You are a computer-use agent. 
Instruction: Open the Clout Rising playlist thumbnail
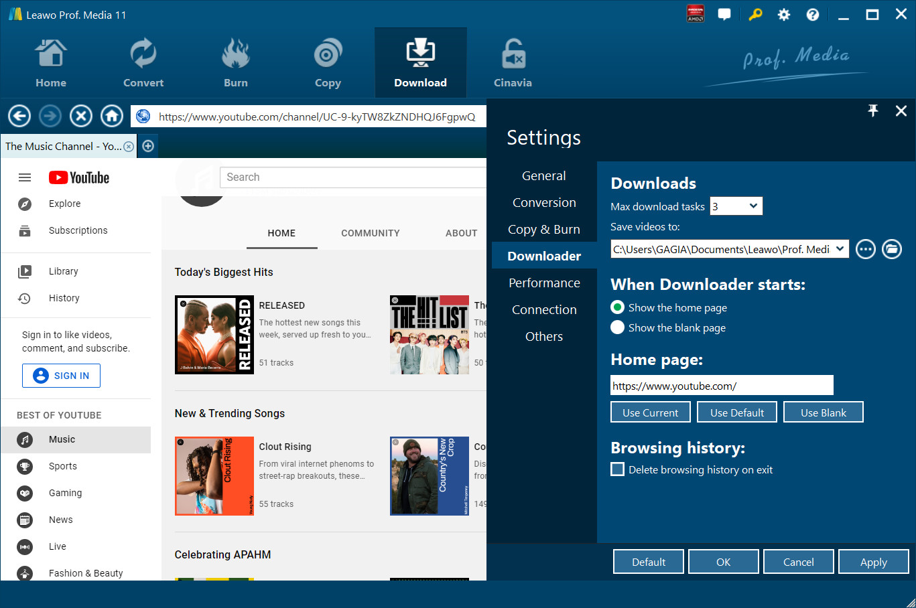214,476
